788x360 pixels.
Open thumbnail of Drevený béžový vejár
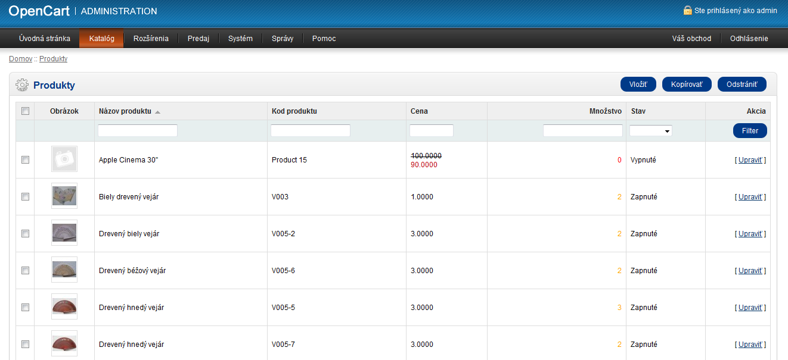pyautogui.click(x=64, y=270)
